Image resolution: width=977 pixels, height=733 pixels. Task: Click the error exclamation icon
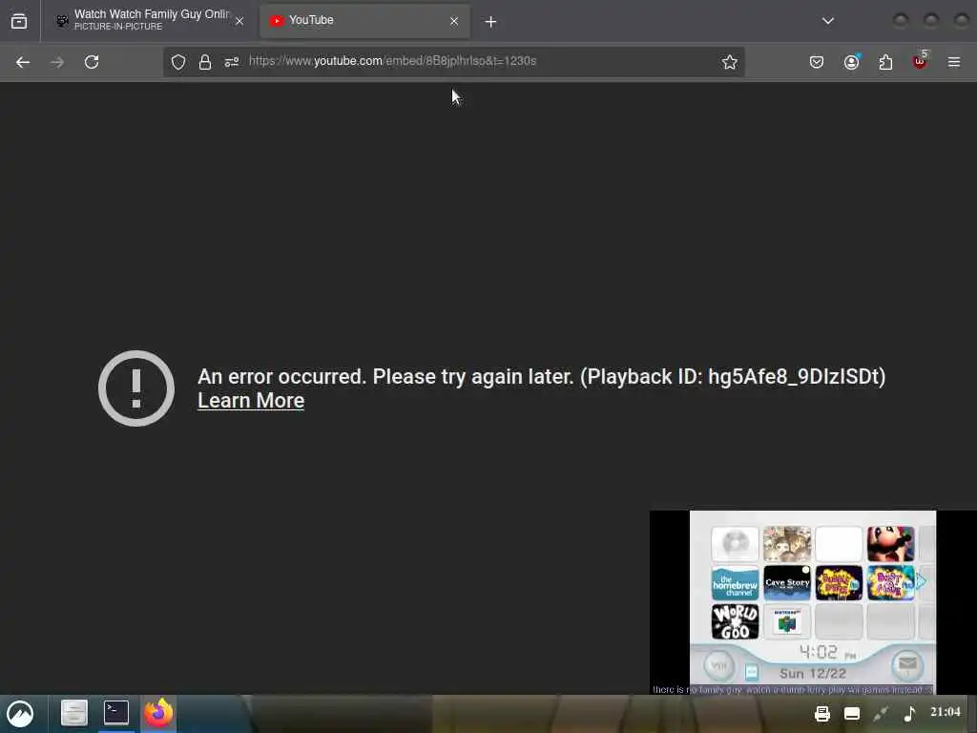(136, 388)
